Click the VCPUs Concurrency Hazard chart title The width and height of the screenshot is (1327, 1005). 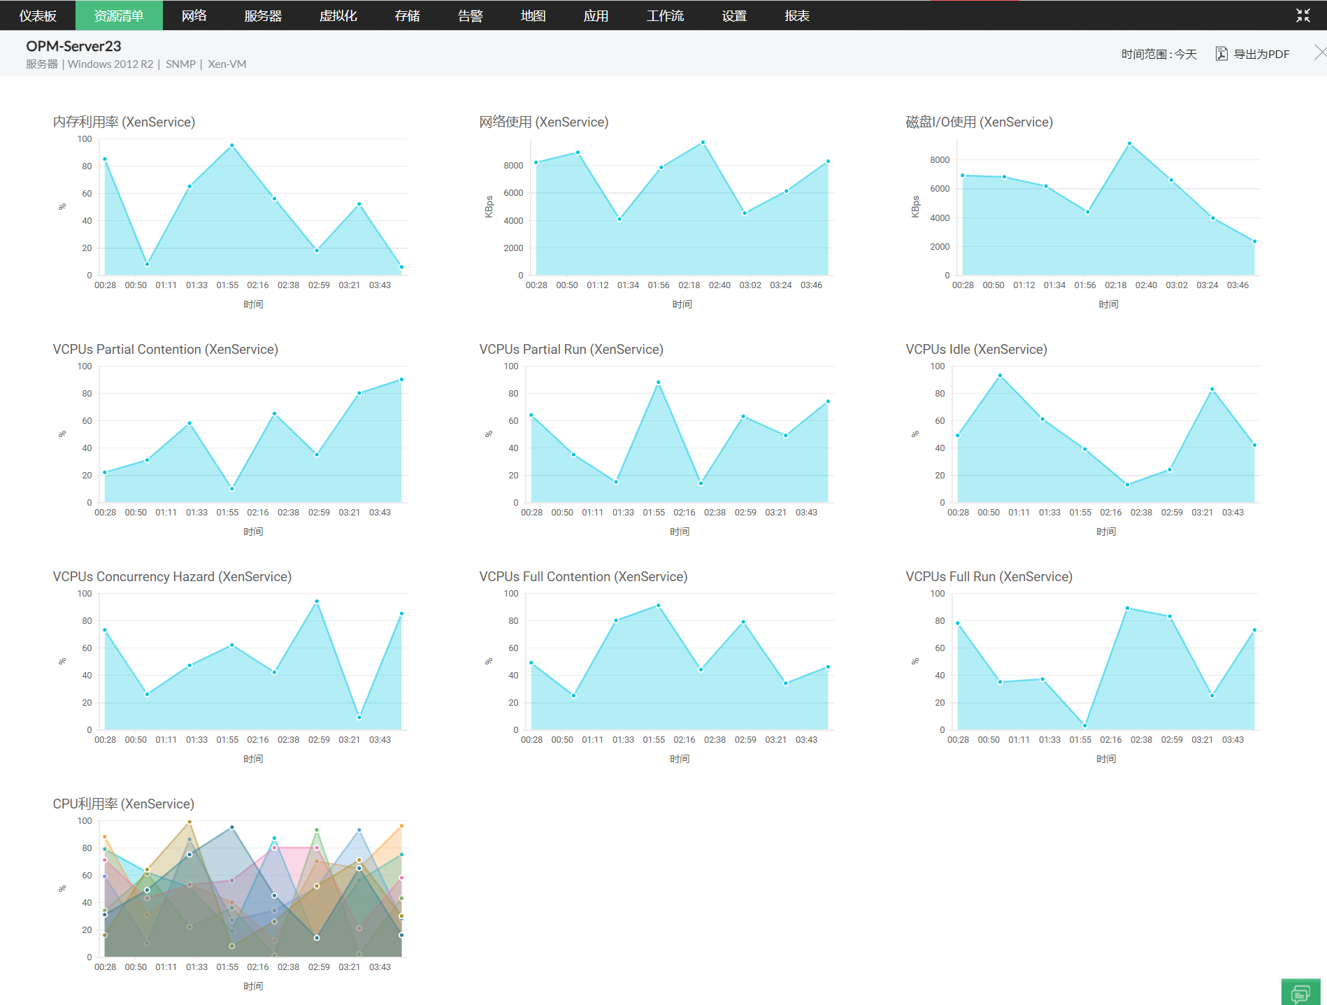tap(172, 576)
